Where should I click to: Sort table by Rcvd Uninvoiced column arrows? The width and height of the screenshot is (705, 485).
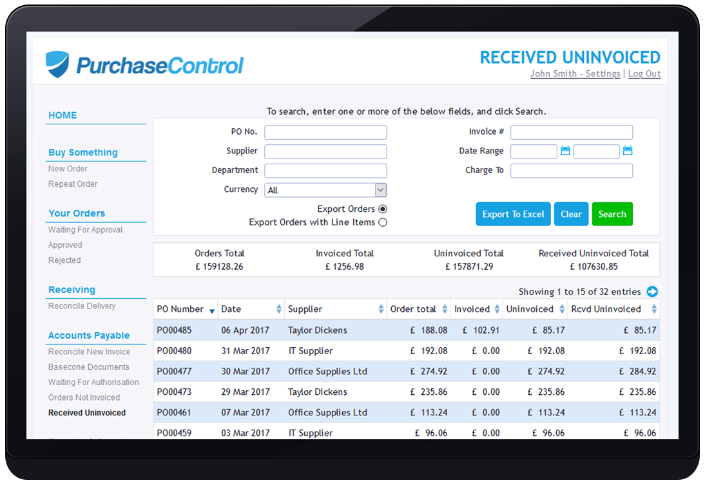[654, 309]
